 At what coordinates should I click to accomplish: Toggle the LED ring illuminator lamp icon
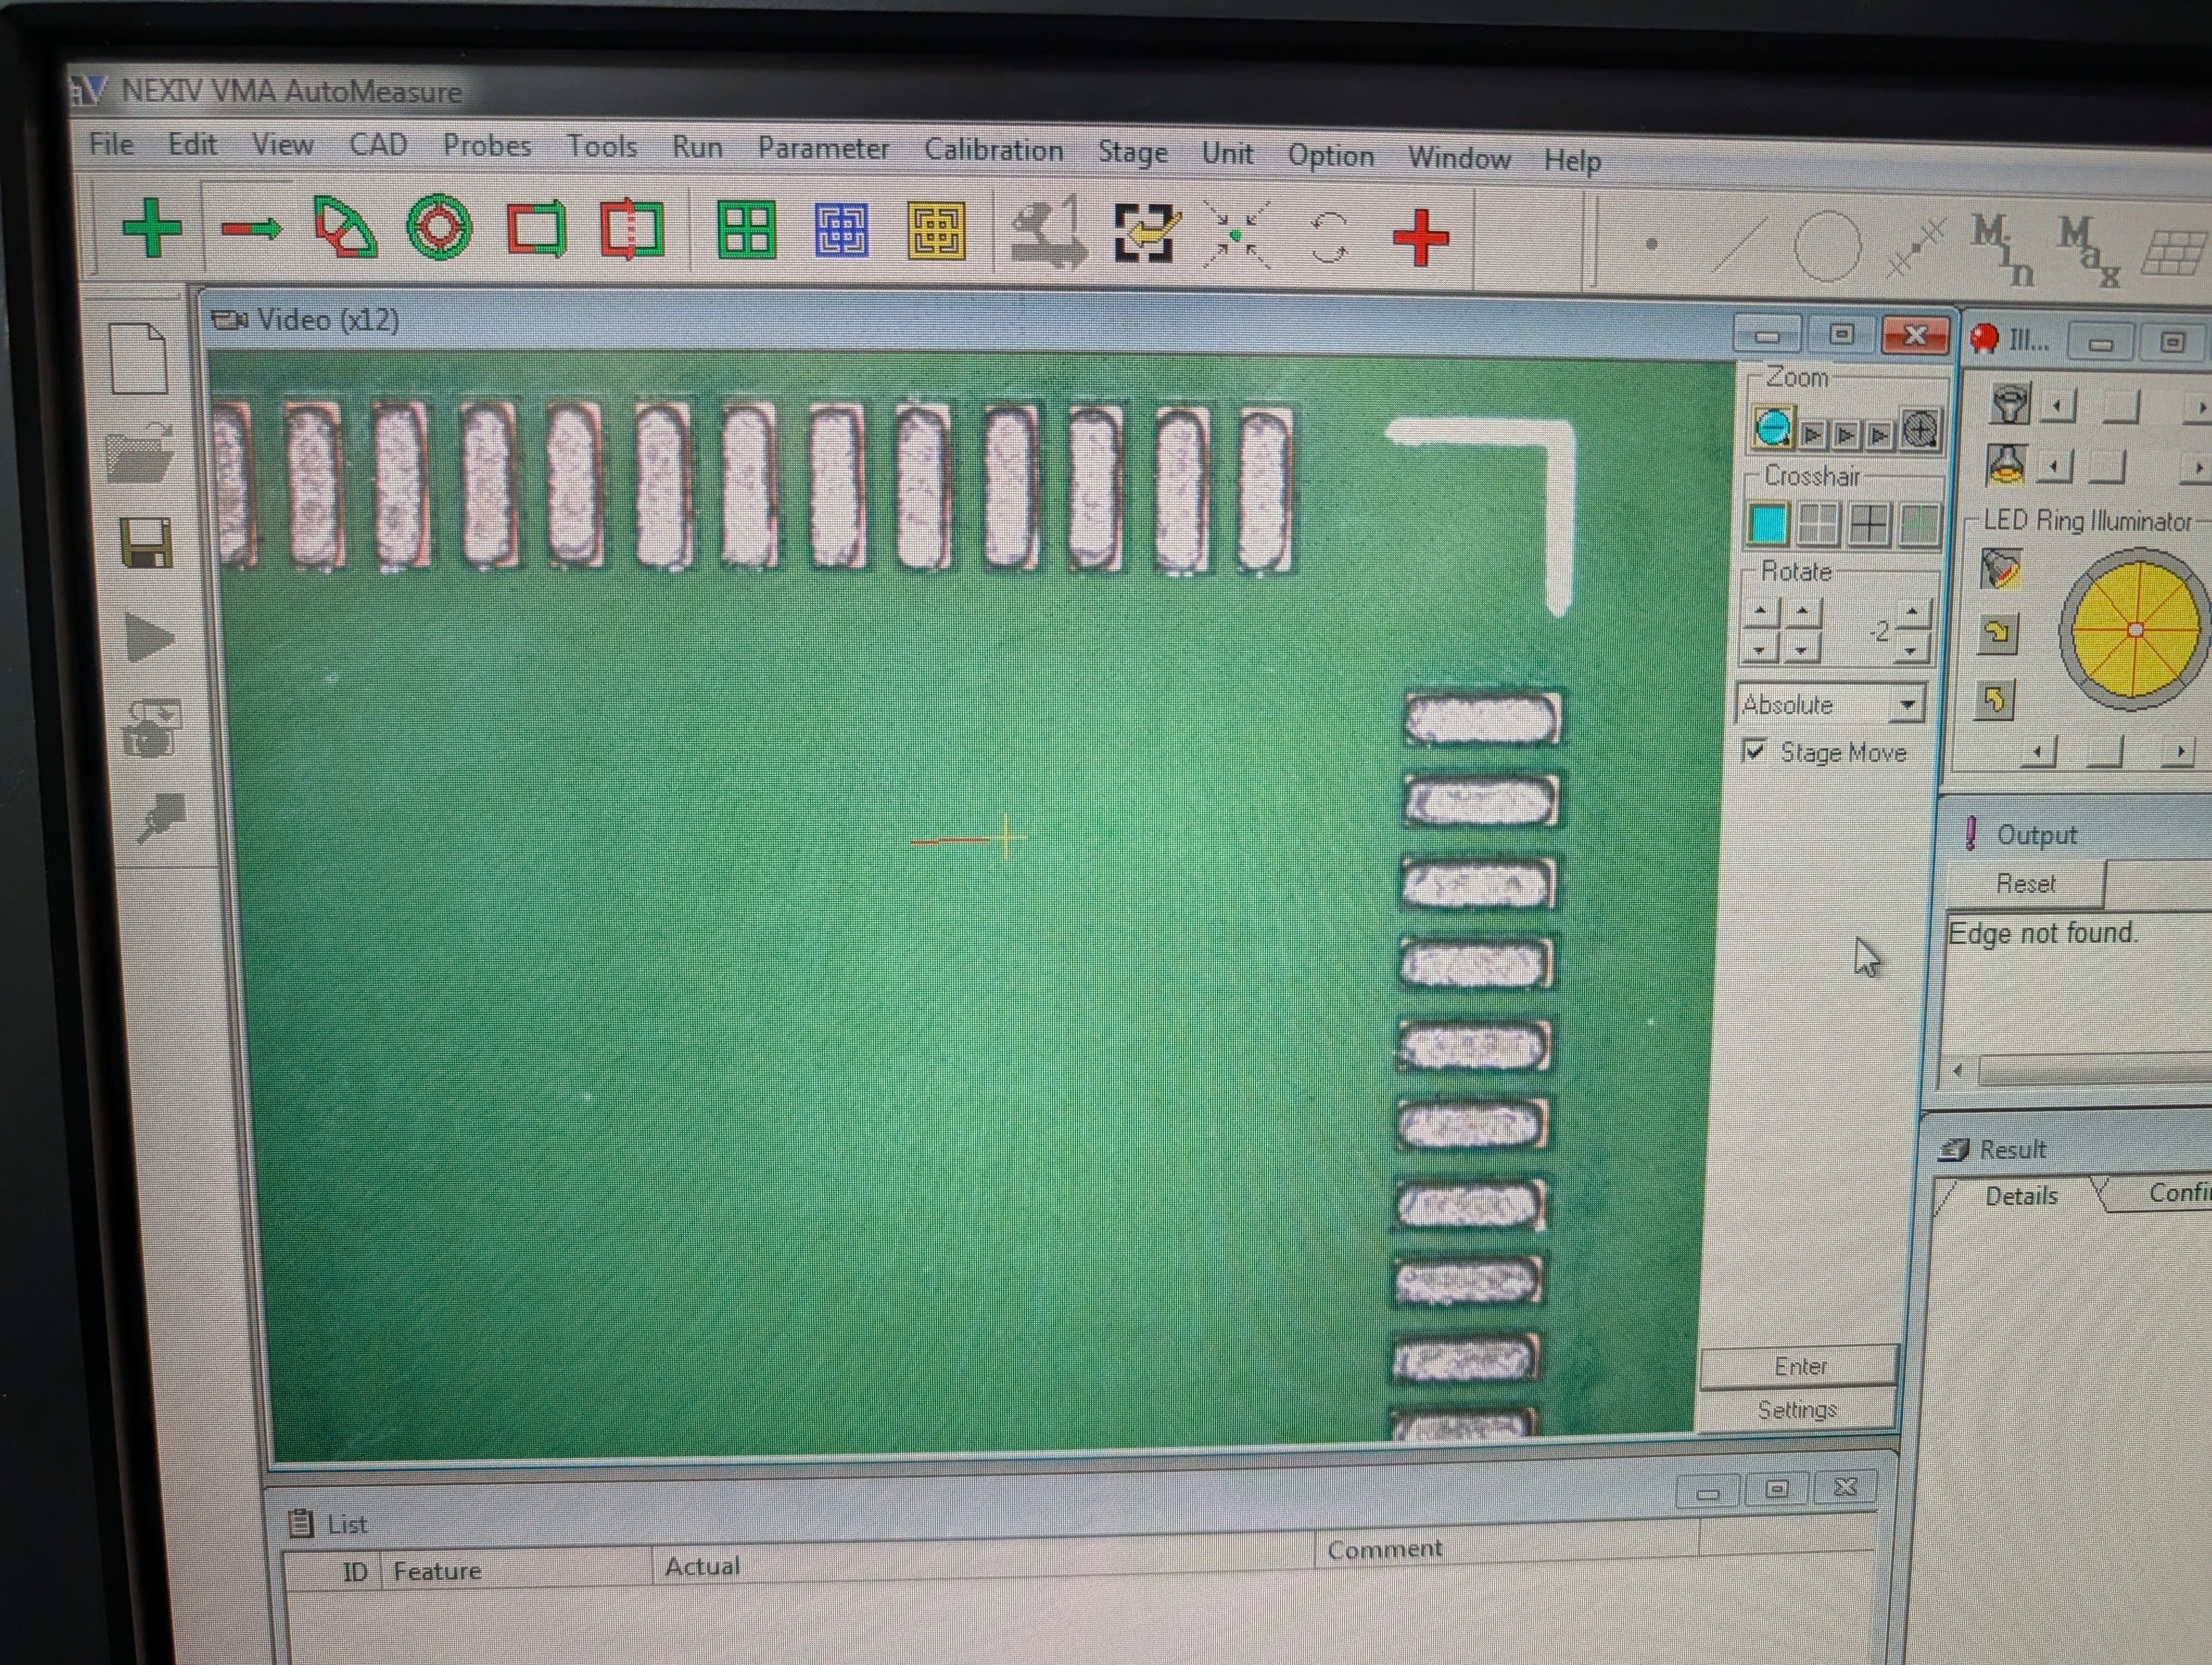click(2000, 569)
